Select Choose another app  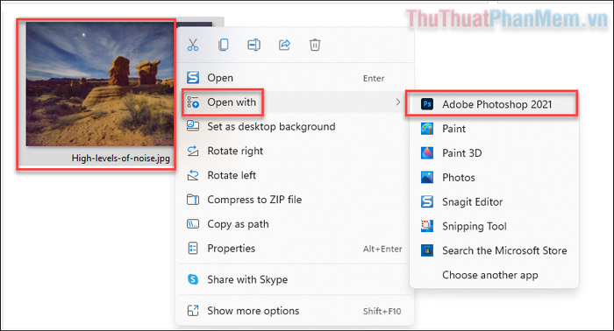[x=494, y=275]
